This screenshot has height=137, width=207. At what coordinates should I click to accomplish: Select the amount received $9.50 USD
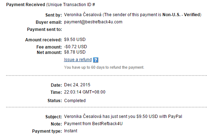pos(75,40)
